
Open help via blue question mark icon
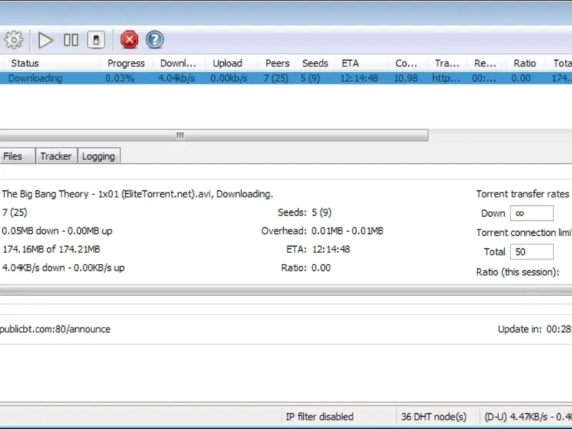[x=154, y=40]
